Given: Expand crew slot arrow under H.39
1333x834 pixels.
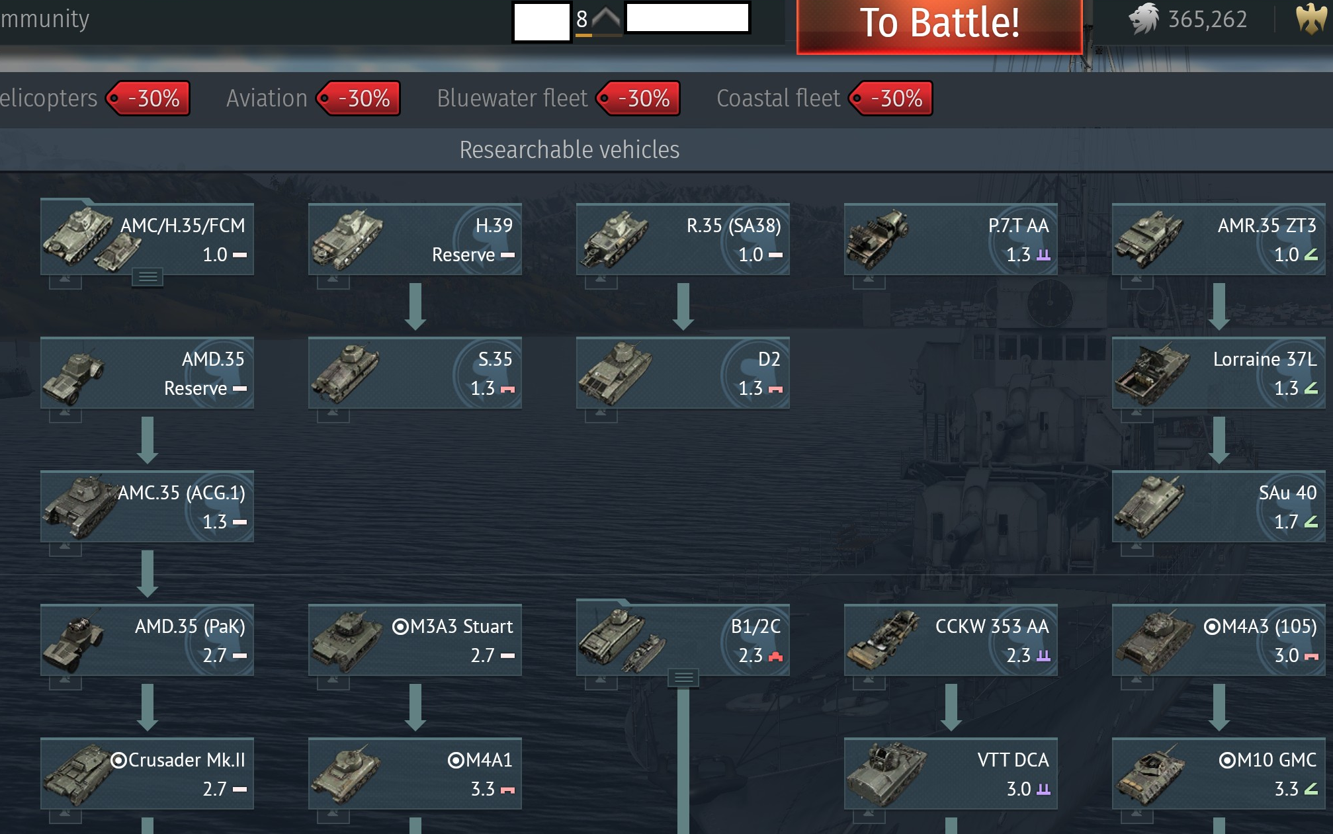Looking at the screenshot, I should click(333, 282).
